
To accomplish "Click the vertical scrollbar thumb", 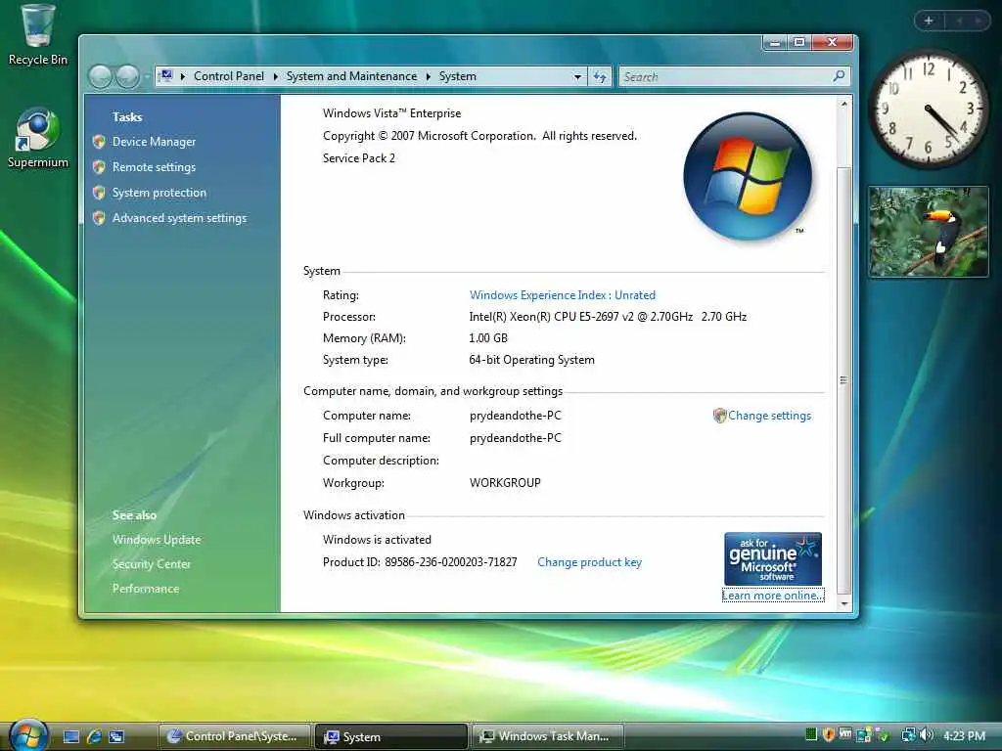I will tap(843, 380).
